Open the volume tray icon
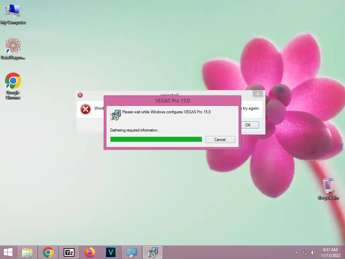The image size is (345, 259). pos(313,253)
